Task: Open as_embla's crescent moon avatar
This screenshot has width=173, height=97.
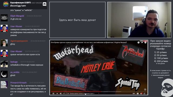Action: tap(4, 74)
